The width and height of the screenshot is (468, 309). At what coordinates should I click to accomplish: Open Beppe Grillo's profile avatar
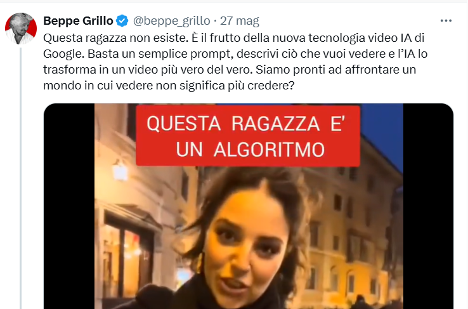[21, 29]
